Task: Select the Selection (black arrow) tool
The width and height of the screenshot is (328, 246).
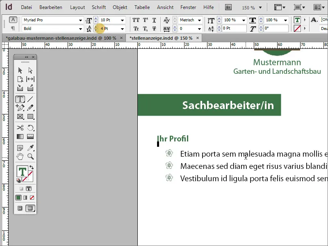Action: [x=20, y=70]
